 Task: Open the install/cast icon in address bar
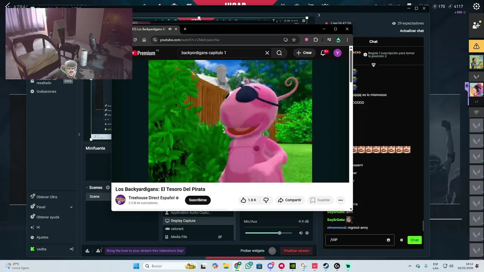pos(286,40)
